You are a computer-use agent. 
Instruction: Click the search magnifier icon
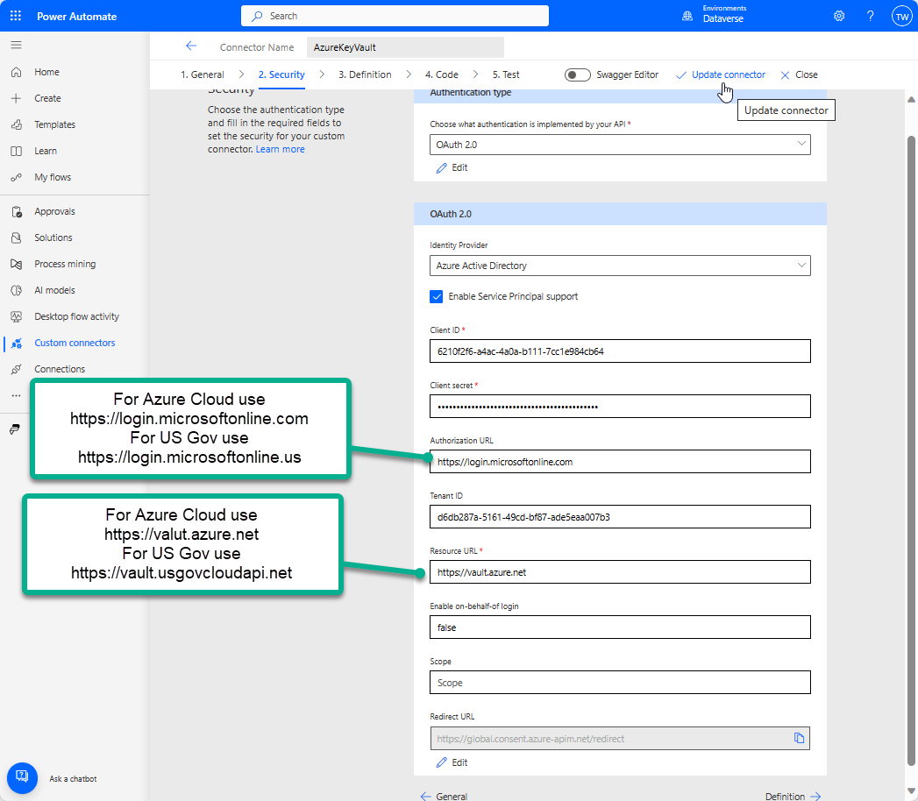click(257, 17)
